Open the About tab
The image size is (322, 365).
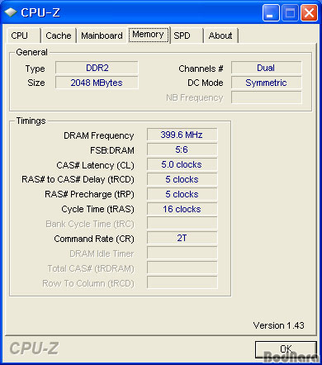click(x=220, y=36)
